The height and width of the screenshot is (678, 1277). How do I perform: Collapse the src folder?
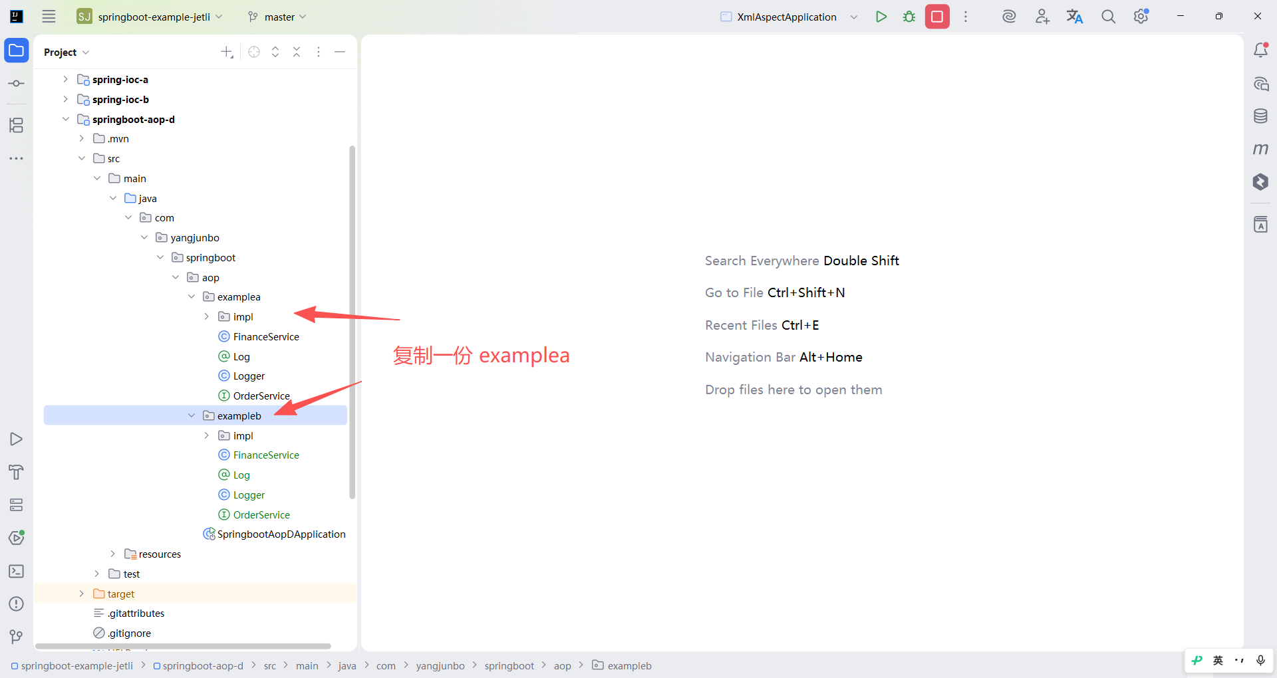[81, 158]
